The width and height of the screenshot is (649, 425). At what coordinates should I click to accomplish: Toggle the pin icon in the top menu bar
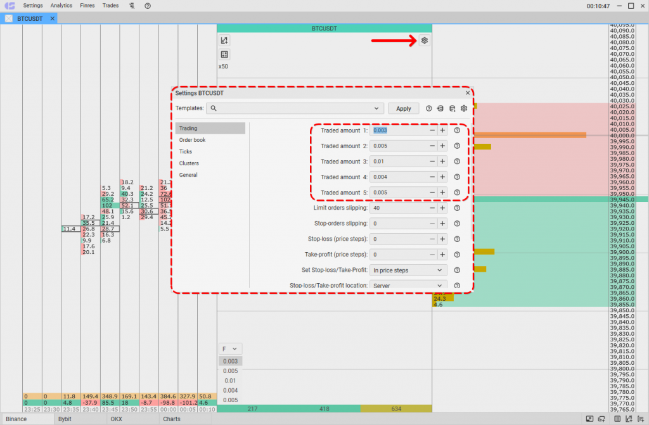point(131,6)
